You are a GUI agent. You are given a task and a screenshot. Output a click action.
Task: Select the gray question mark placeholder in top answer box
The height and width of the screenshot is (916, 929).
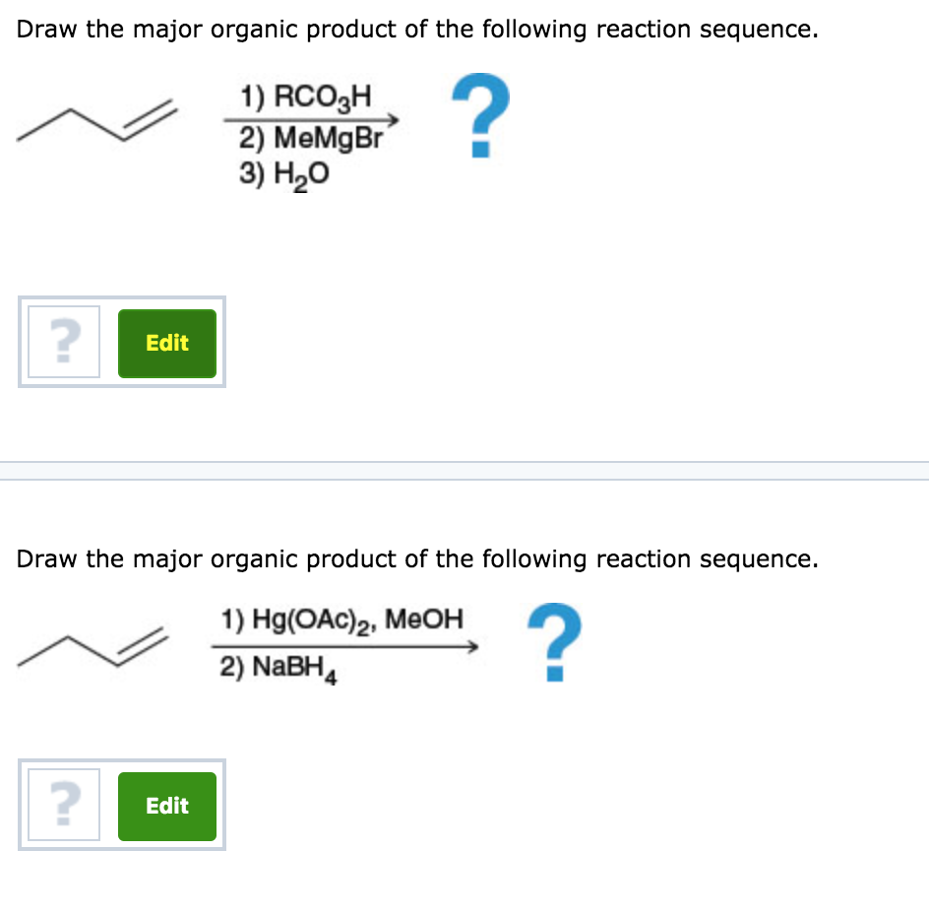[64, 342]
